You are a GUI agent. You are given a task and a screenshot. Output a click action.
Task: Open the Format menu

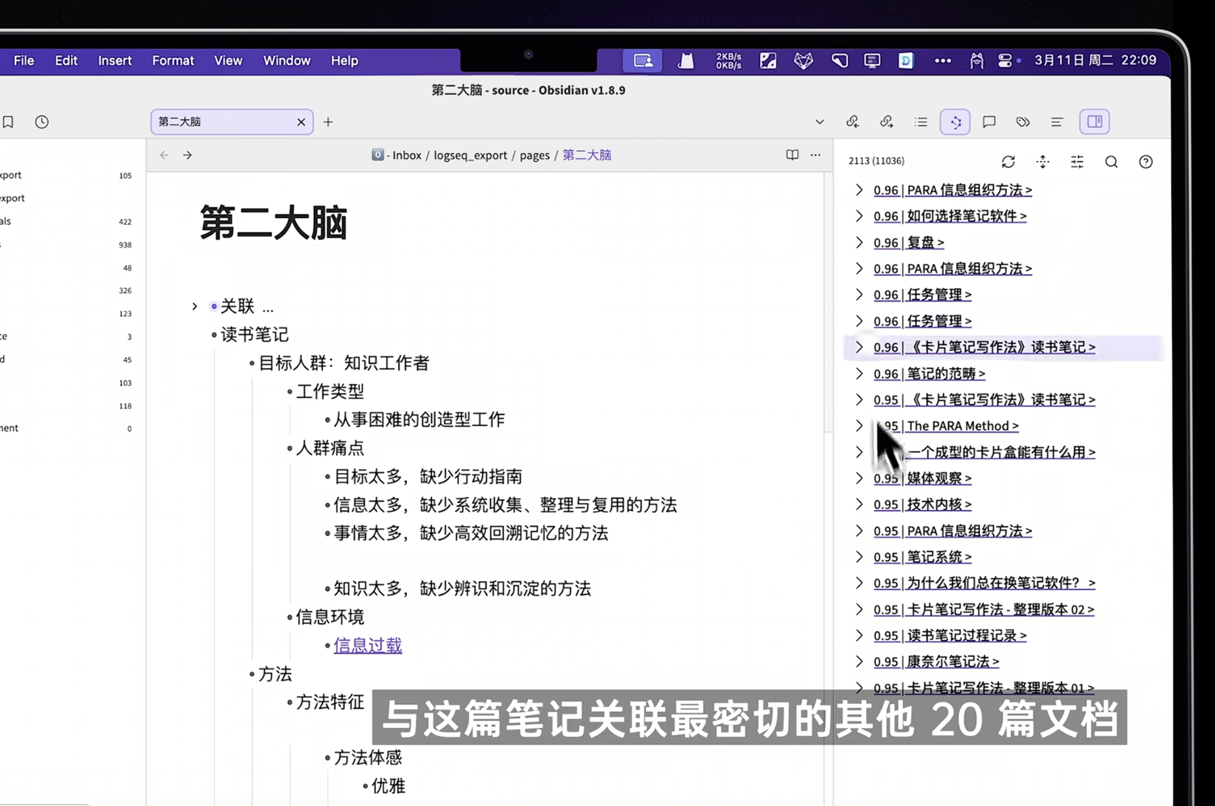(x=173, y=61)
